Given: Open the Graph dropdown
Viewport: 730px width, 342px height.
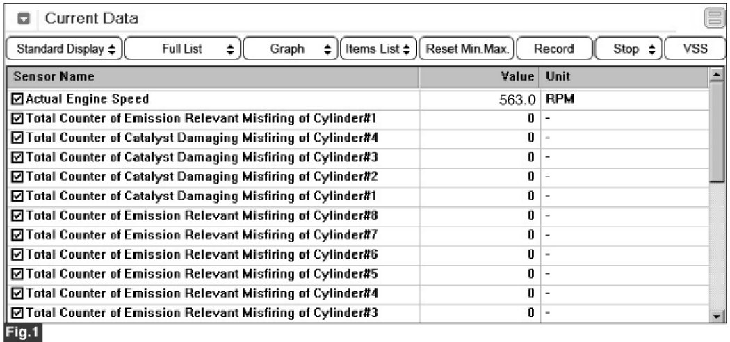Looking at the screenshot, I should [291, 49].
